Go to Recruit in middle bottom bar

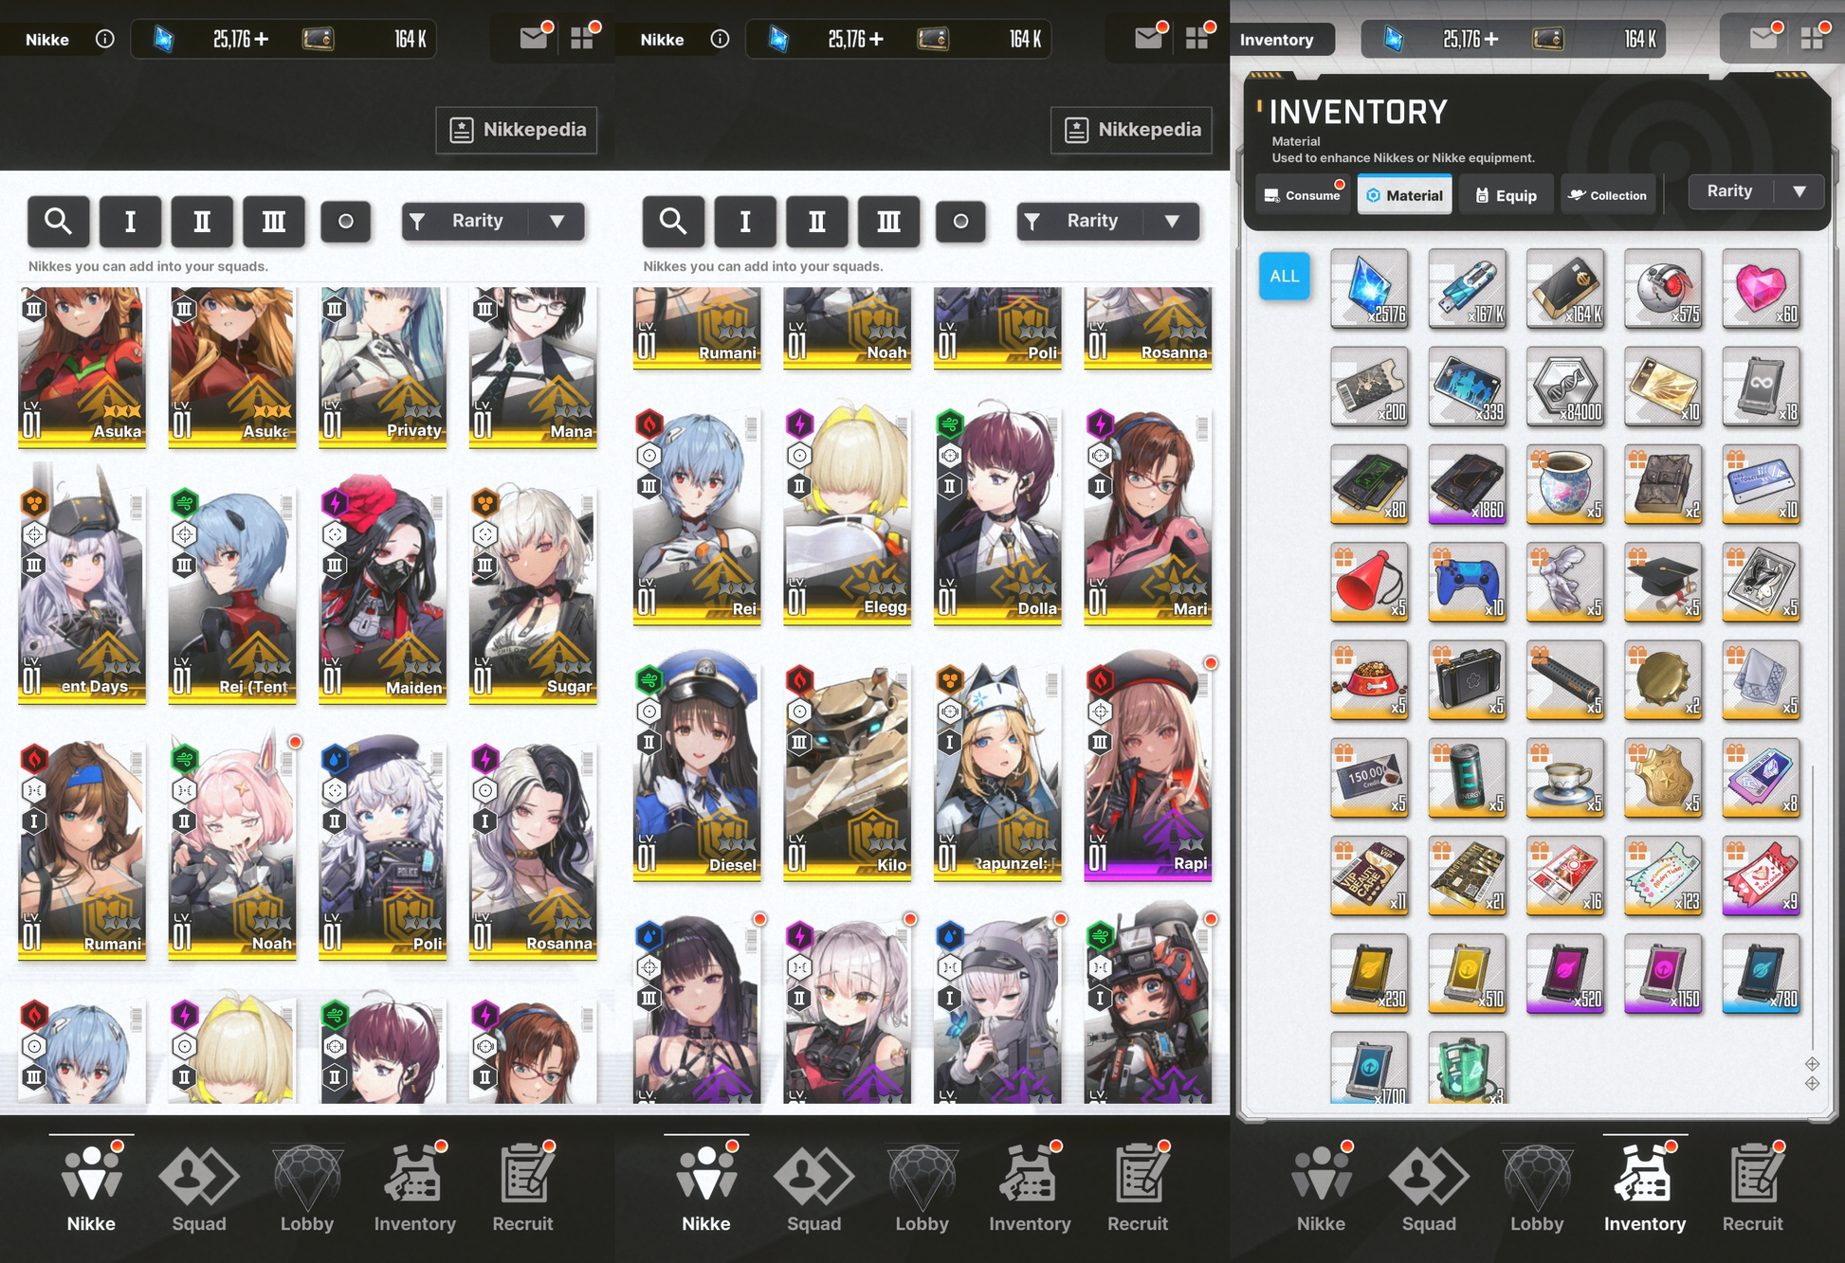tap(1138, 1189)
